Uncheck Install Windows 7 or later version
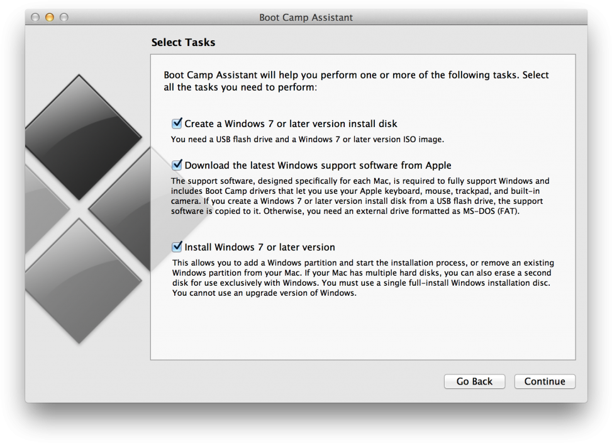 pos(177,247)
